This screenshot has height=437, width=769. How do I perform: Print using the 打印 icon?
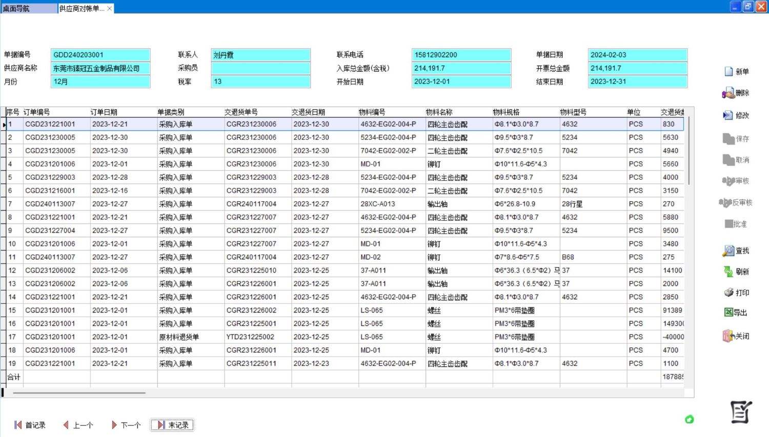click(x=728, y=293)
